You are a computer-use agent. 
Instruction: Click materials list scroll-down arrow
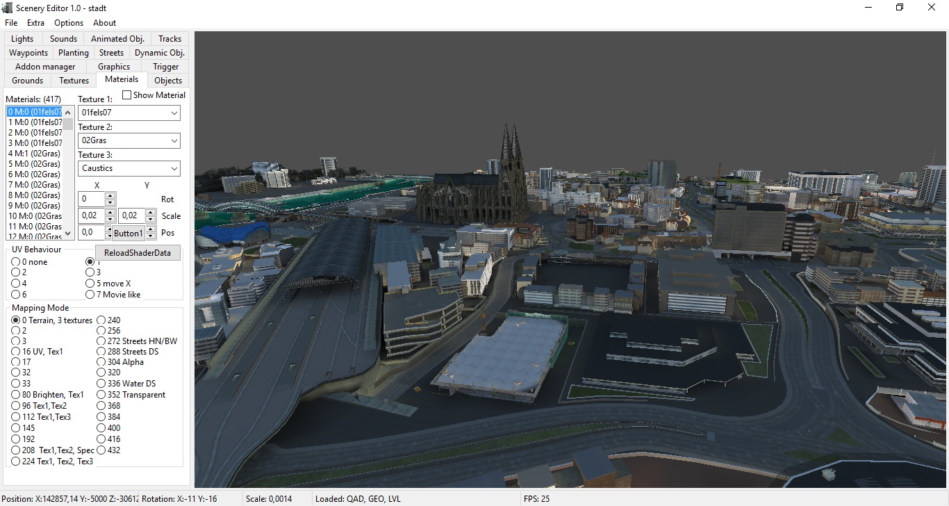(68, 234)
